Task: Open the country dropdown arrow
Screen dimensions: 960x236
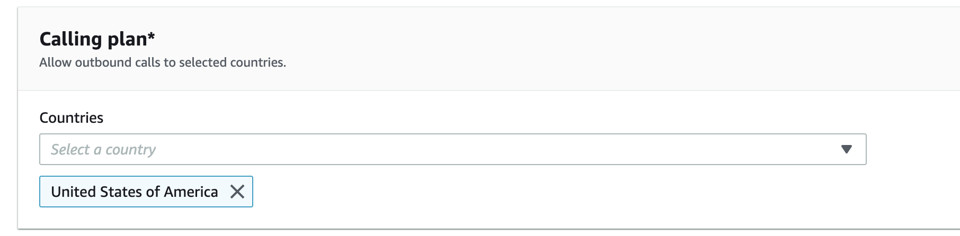Action: coord(846,150)
